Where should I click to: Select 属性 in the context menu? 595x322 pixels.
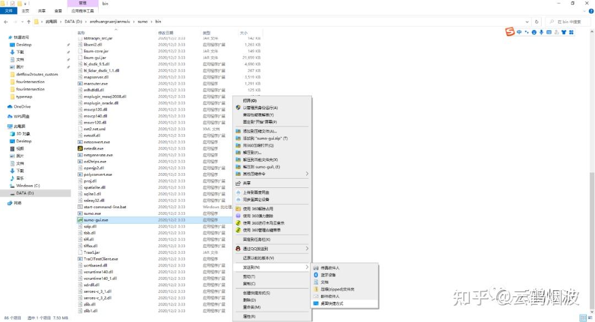[252, 317]
